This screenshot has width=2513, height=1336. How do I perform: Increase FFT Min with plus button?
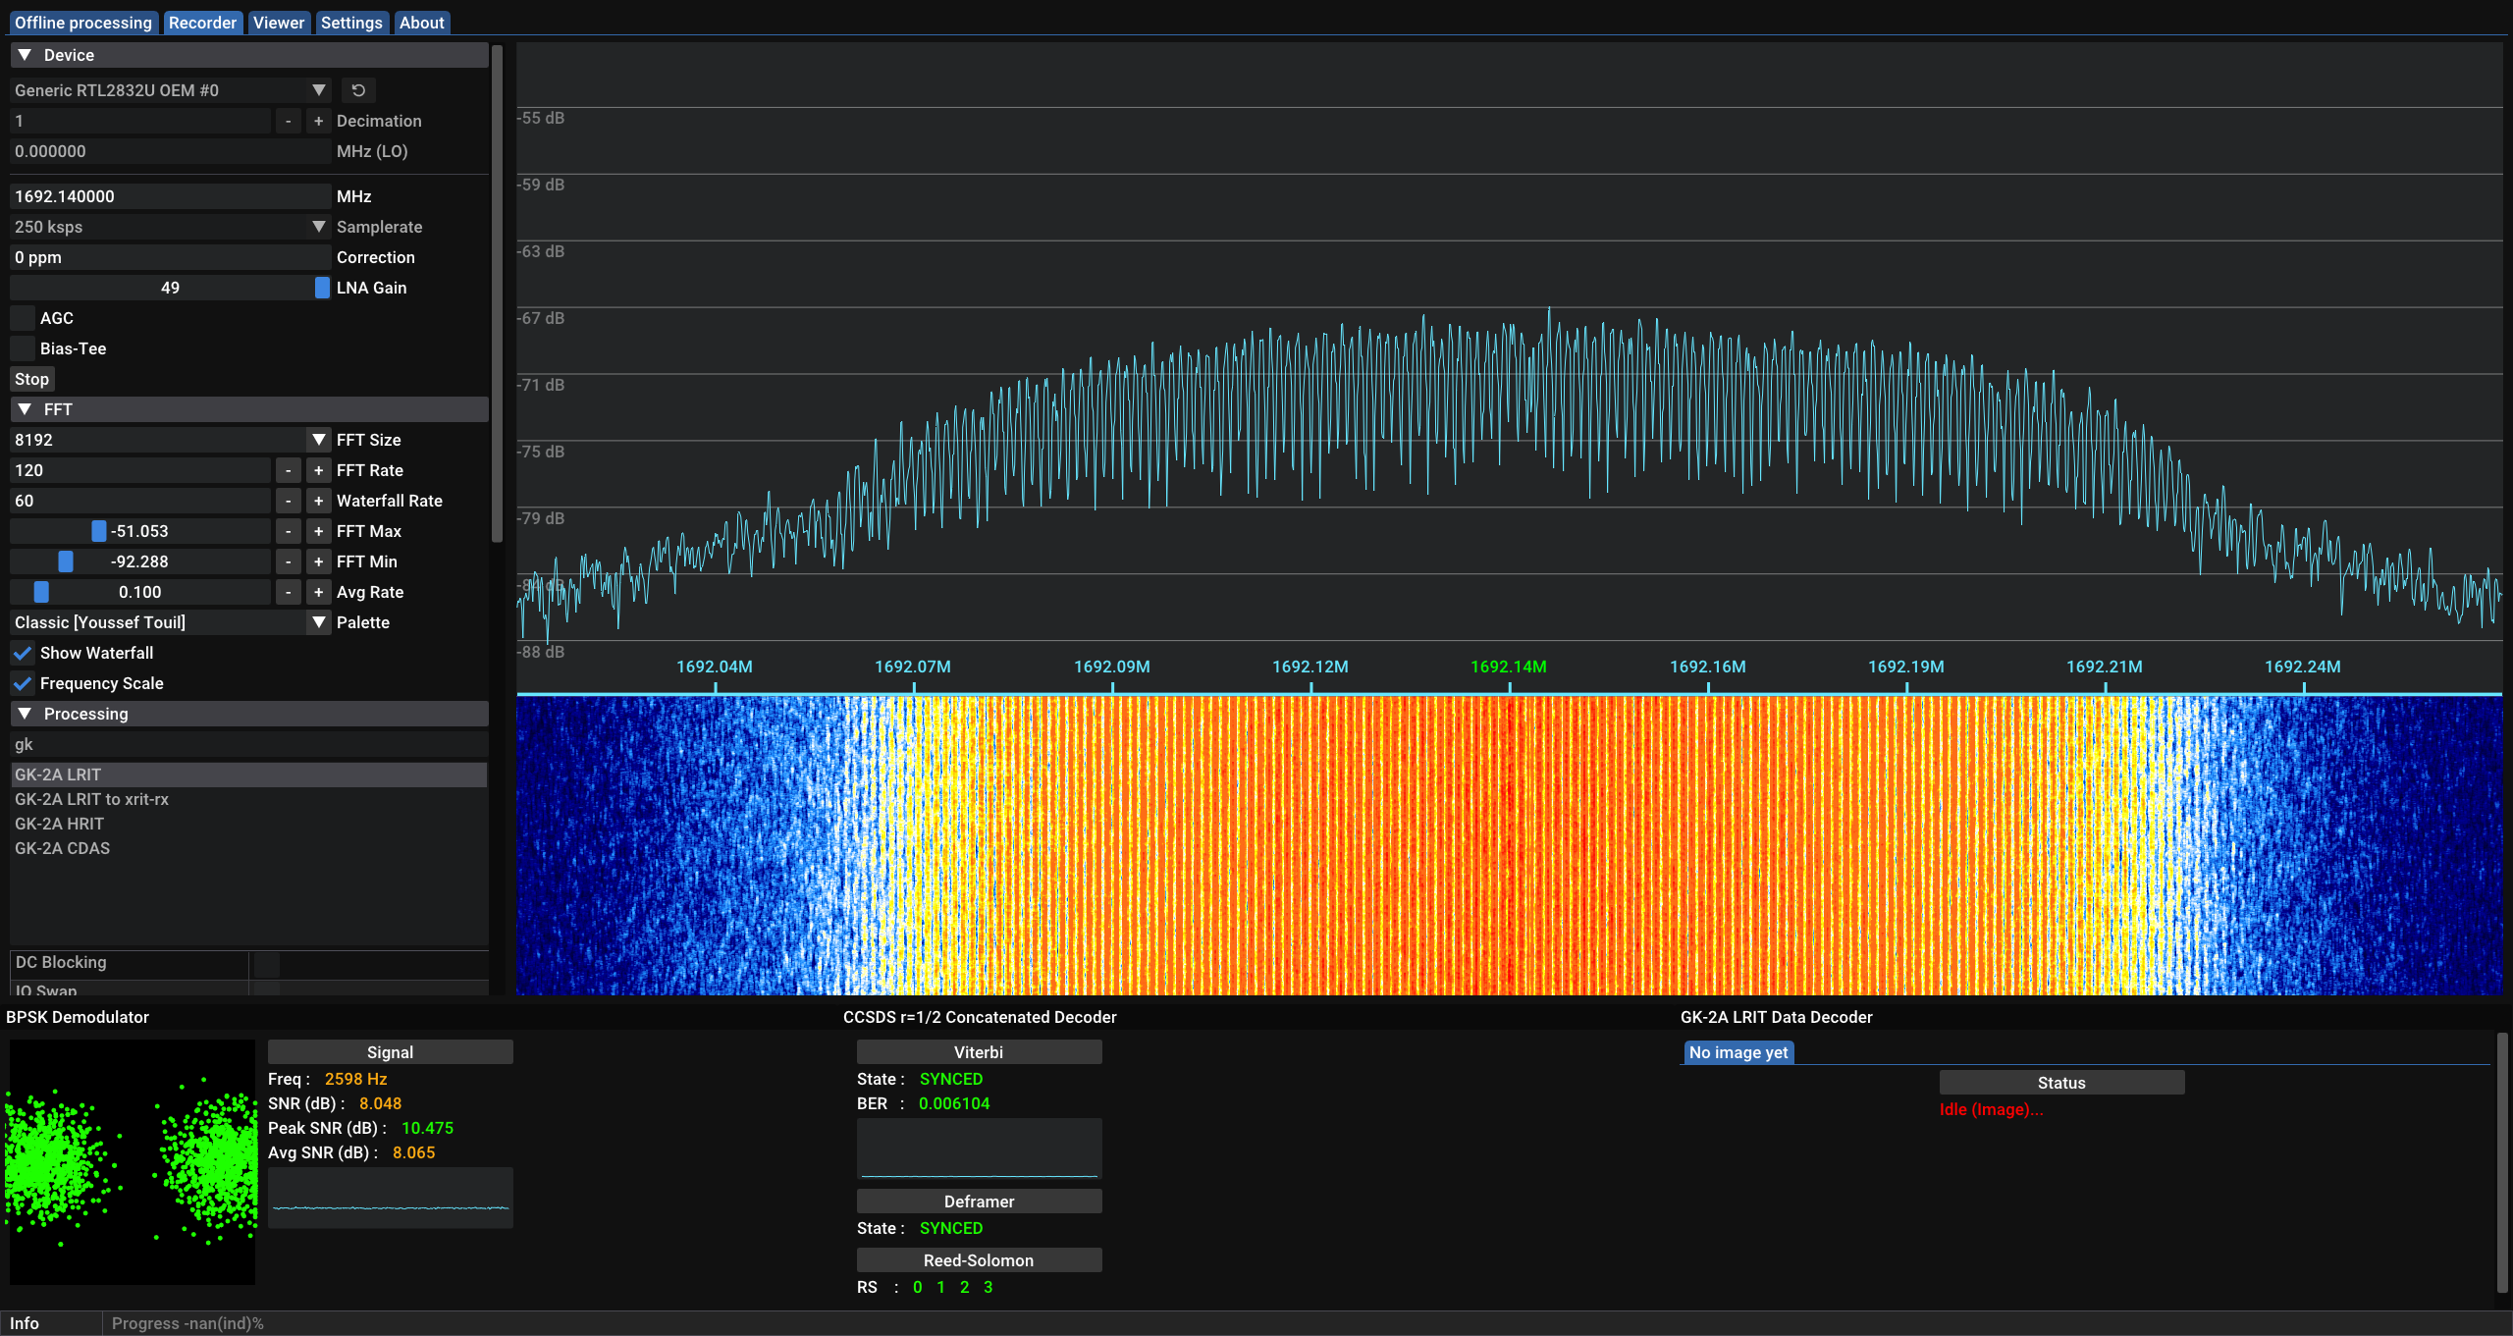318,561
